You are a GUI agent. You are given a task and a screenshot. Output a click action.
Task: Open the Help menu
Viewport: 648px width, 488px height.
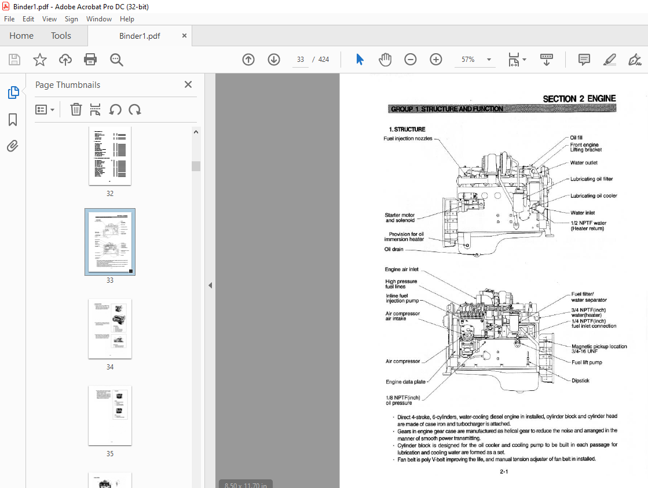point(127,19)
